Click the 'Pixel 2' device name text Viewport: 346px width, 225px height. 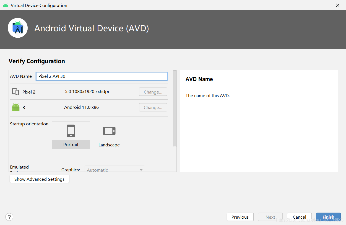click(x=29, y=92)
